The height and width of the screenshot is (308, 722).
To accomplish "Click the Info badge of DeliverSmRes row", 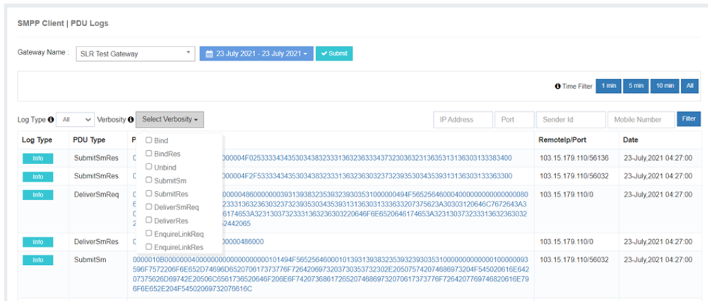I will pos(38,242).
